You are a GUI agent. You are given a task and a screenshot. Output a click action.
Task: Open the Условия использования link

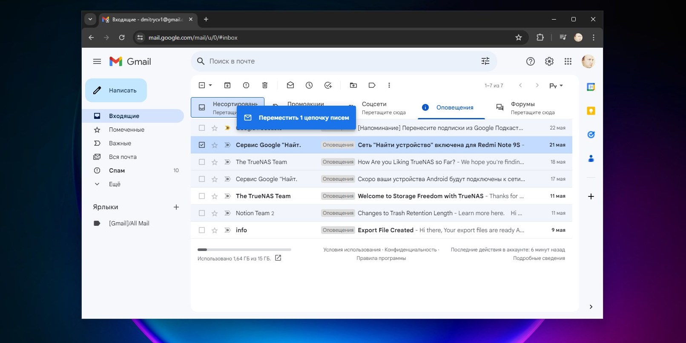click(352, 250)
